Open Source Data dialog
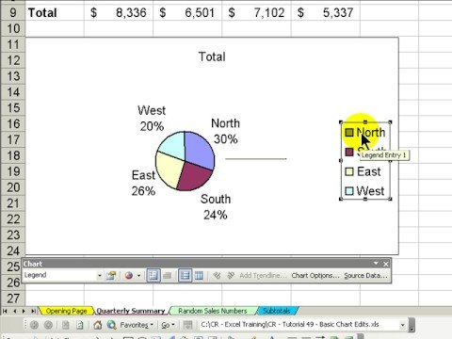Viewport: 452px width, 339px height. [365, 276]
